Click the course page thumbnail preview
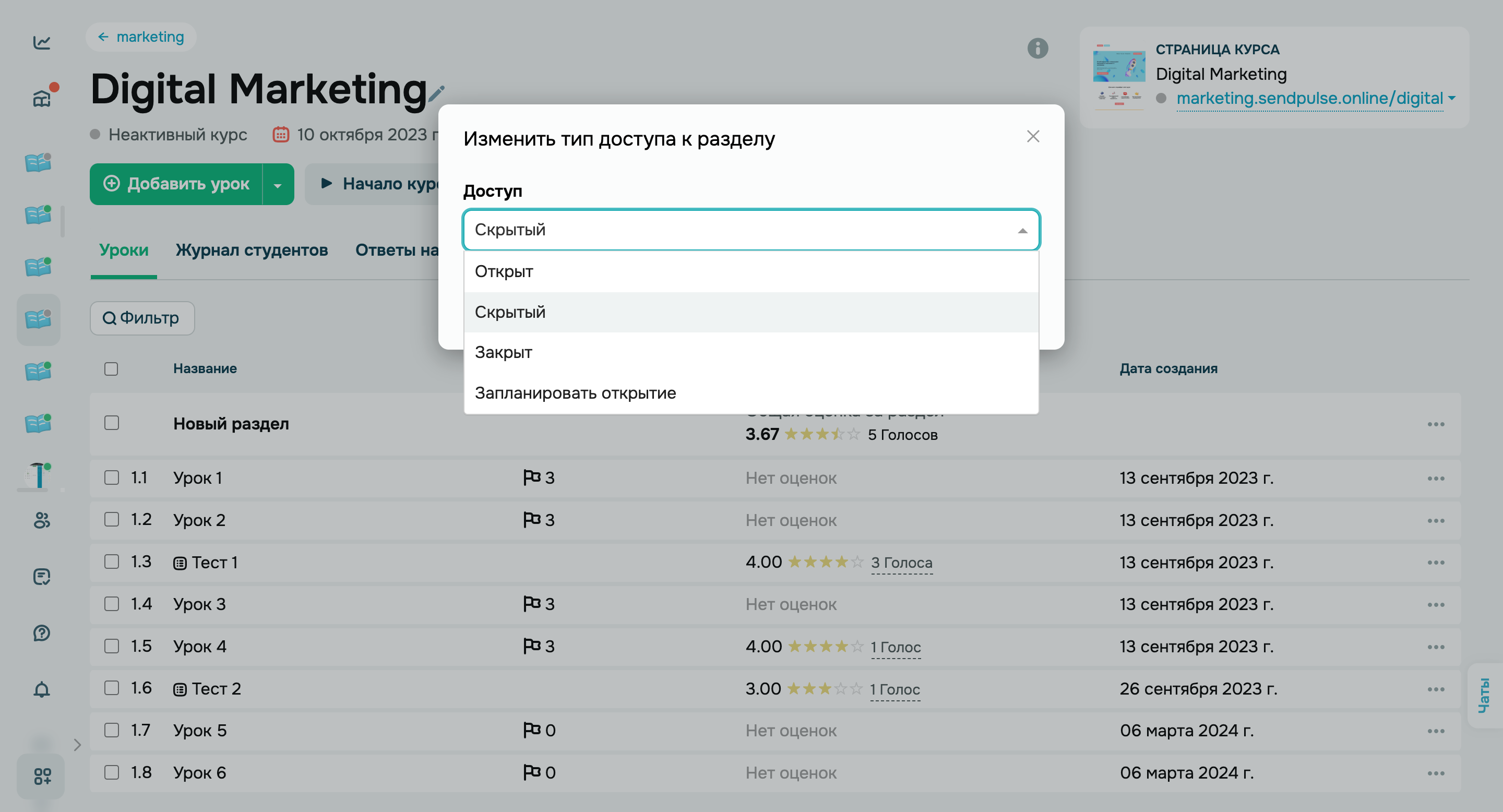Screen dimensions: 1503x812 click(1118, 76)
